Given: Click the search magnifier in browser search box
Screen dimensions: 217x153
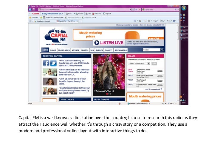Looking at the screenshot, I should point(176,10).
